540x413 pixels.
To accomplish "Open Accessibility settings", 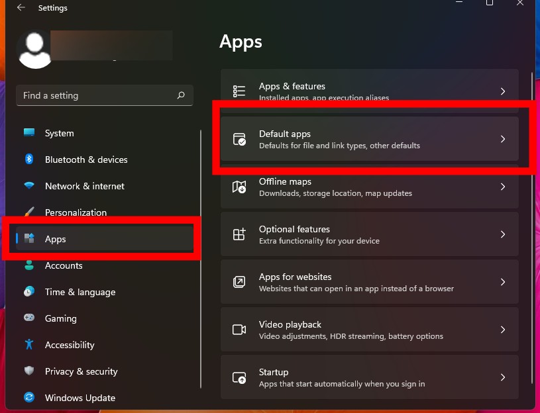I will [x=104, y=345].
